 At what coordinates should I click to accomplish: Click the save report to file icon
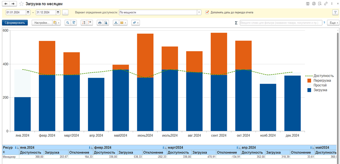point(116,23)
